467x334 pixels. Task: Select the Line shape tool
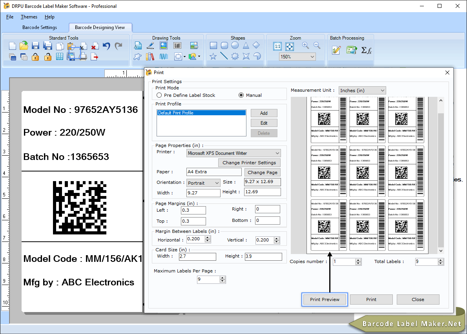click(224, 56)
